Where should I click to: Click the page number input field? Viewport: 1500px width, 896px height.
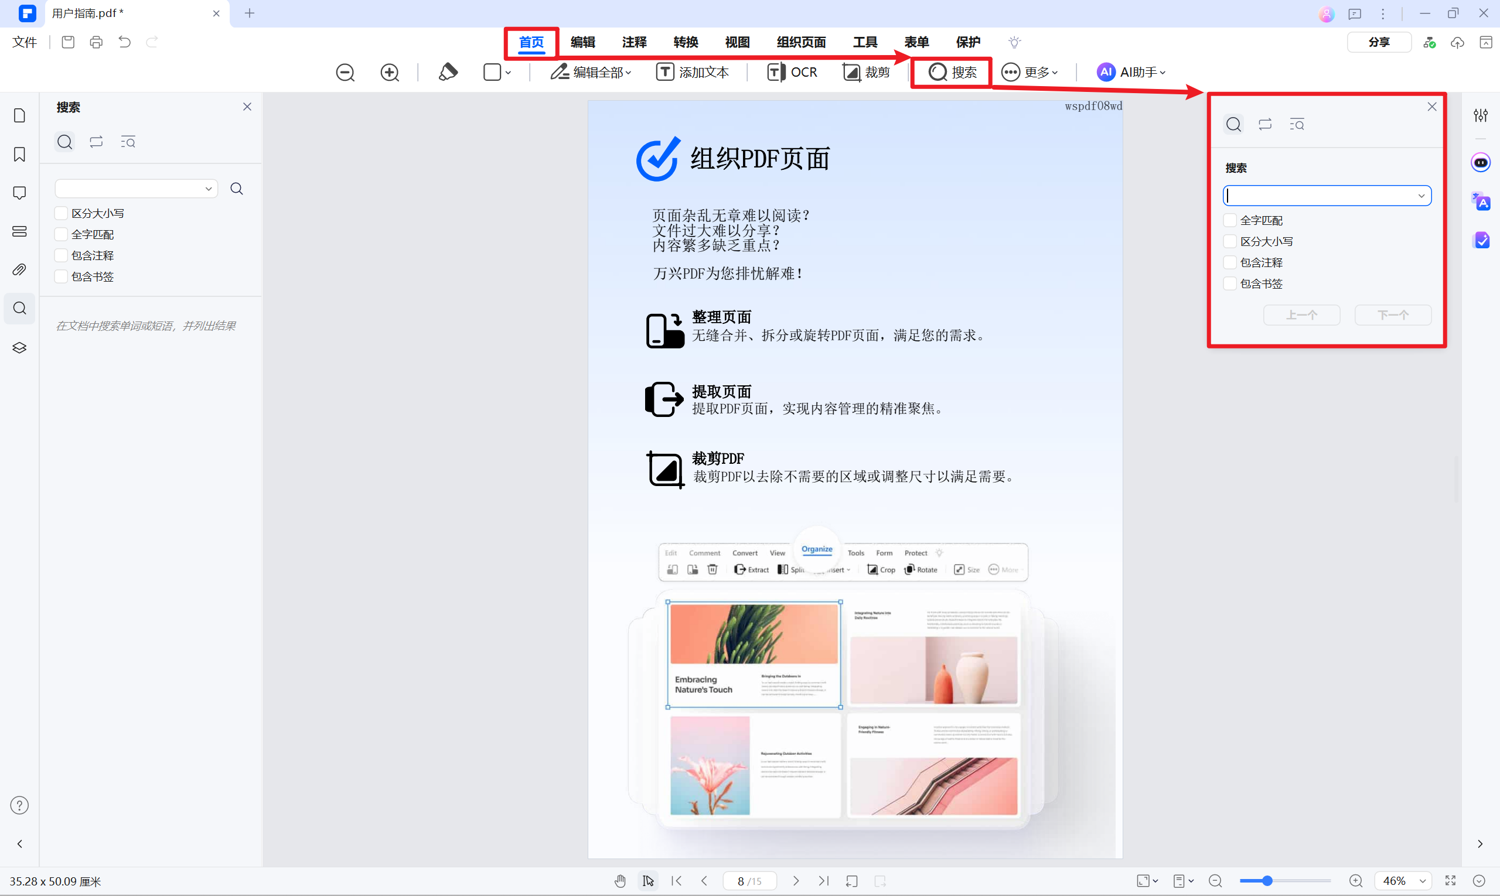[x=741, y=880]
